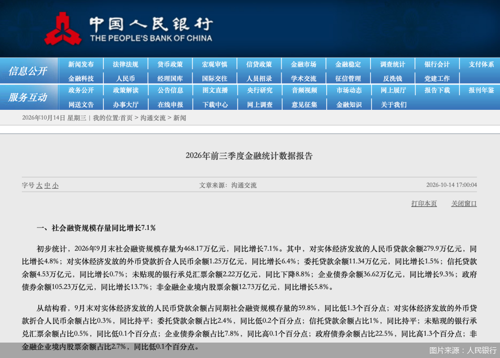Viewport: 500px width, 358px height.
Task: Open the 新闻发布 menu item
Action: (81, 64)
